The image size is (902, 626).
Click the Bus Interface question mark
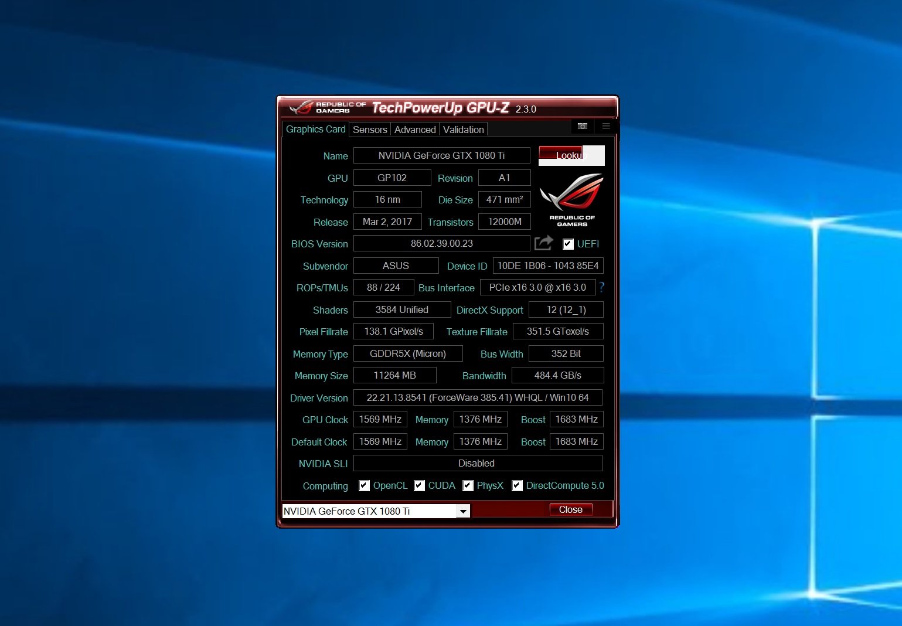pos(601,287)
